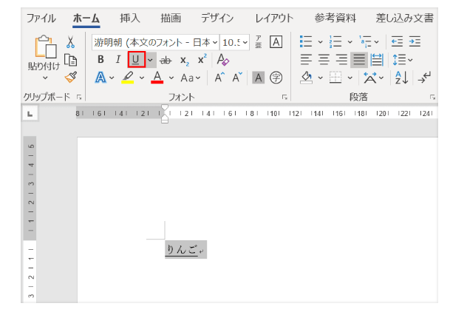Toggle bold formatting button

(100, 60)
